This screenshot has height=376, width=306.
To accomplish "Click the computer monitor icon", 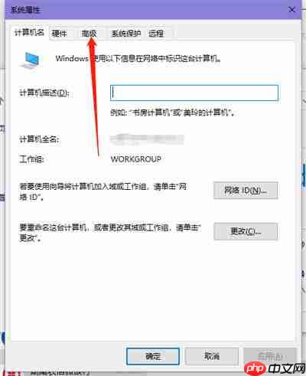I will (30, 60).
